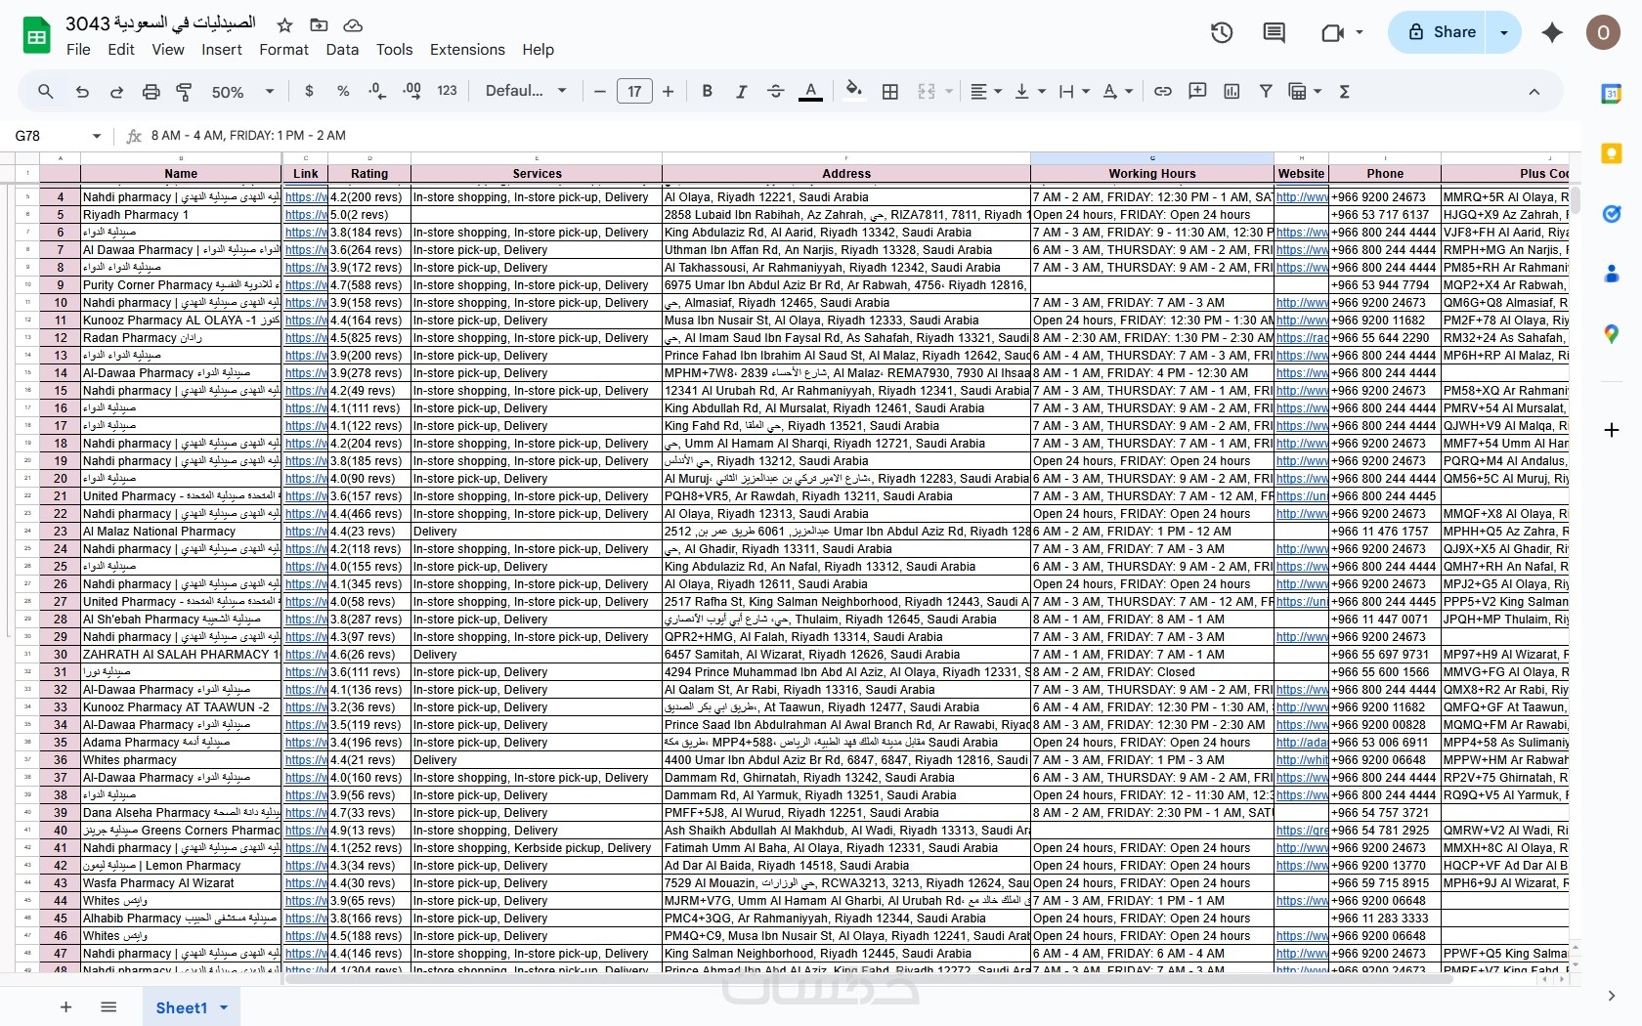Open the zoom level dropdown
The image size is (1642, 1026).
click(x=242, y=91)
